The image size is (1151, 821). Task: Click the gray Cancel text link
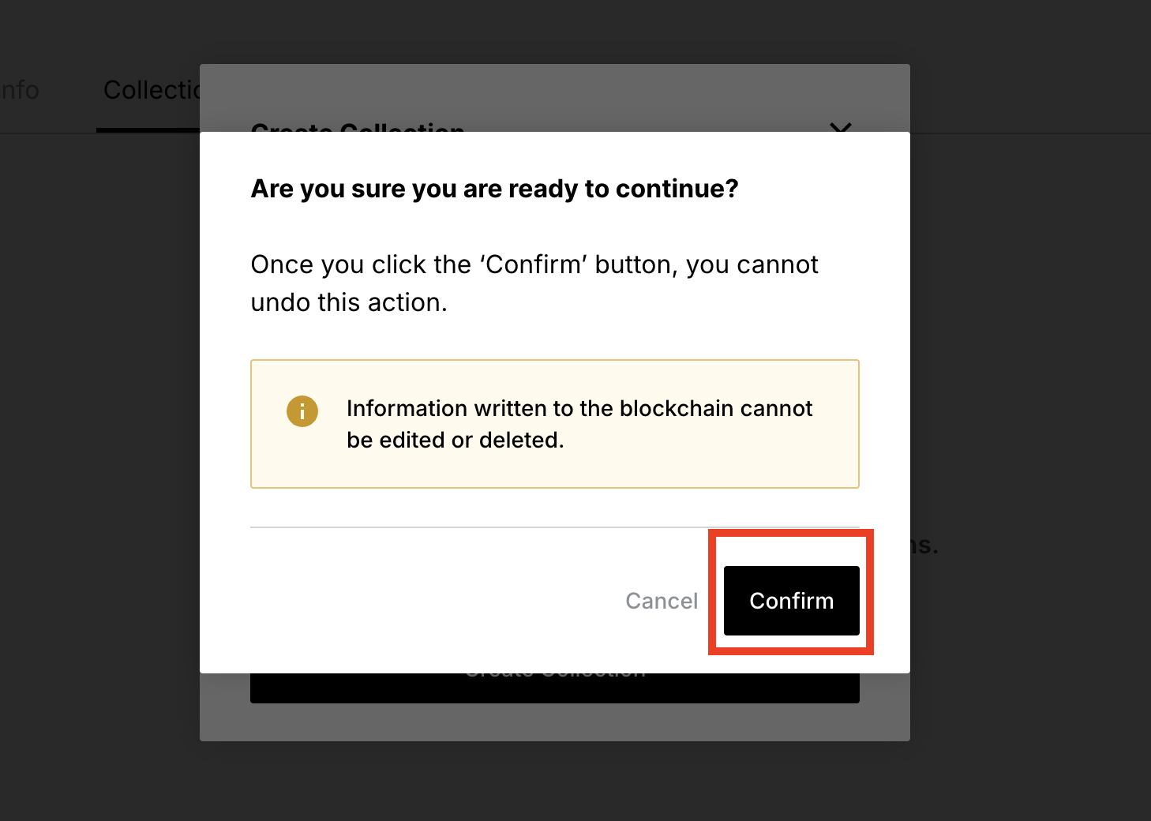click(662, 601)
